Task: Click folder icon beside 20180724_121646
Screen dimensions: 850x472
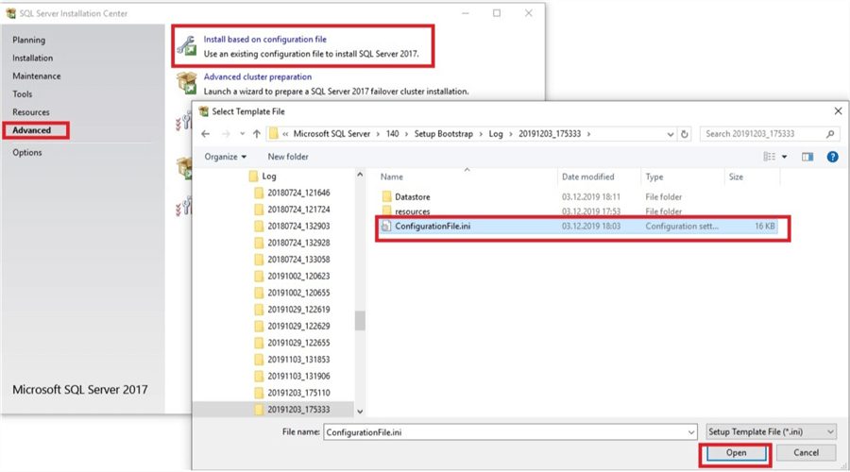Action: (x=259, y=193)
